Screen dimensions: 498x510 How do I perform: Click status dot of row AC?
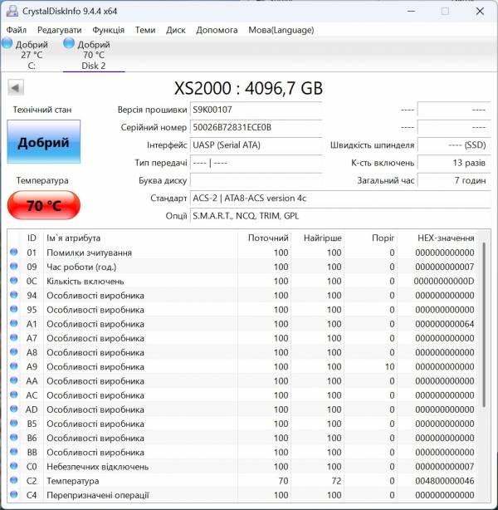point(13,395)
